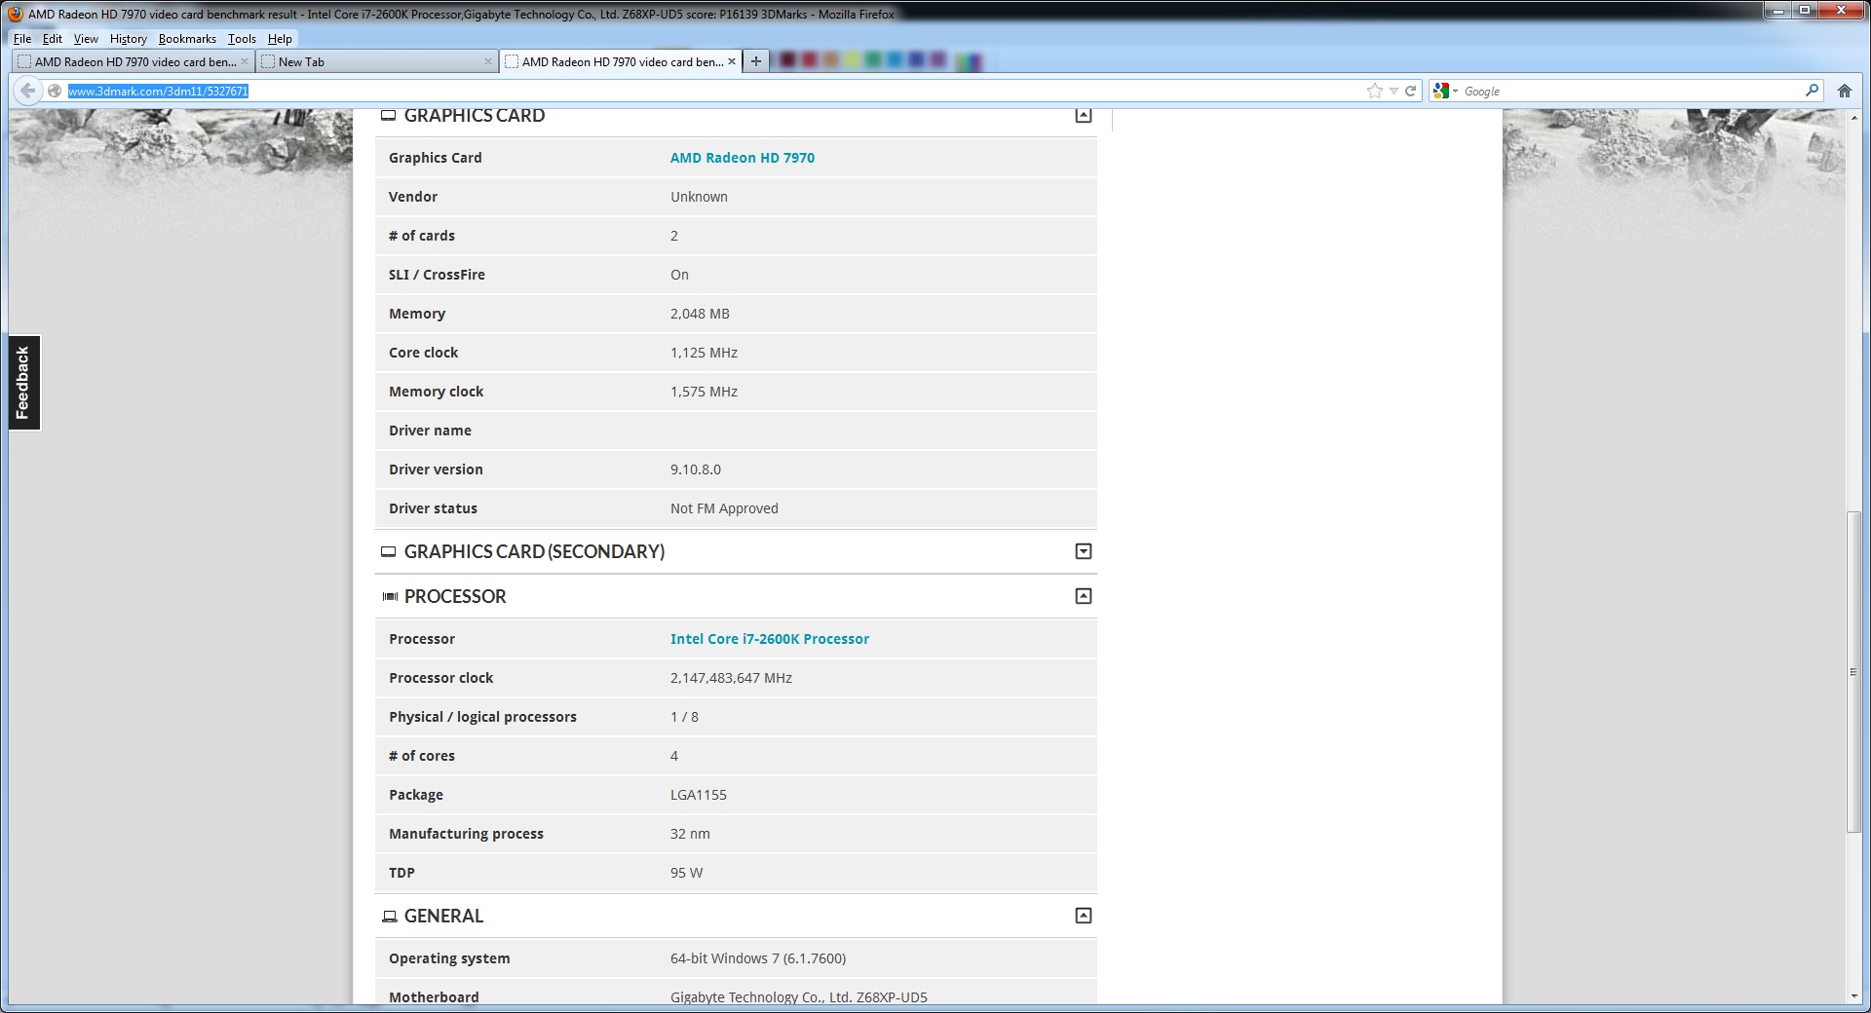Open the Bookmarks menu
This screenshot has width=1871, height=1013.
187,39
